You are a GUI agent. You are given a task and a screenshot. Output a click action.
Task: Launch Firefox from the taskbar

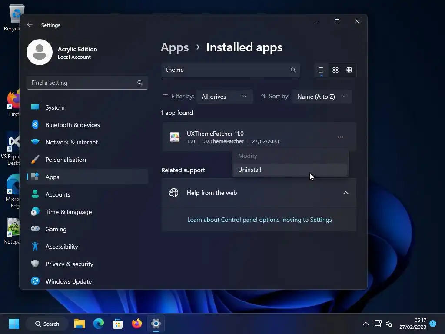[137, 324]
